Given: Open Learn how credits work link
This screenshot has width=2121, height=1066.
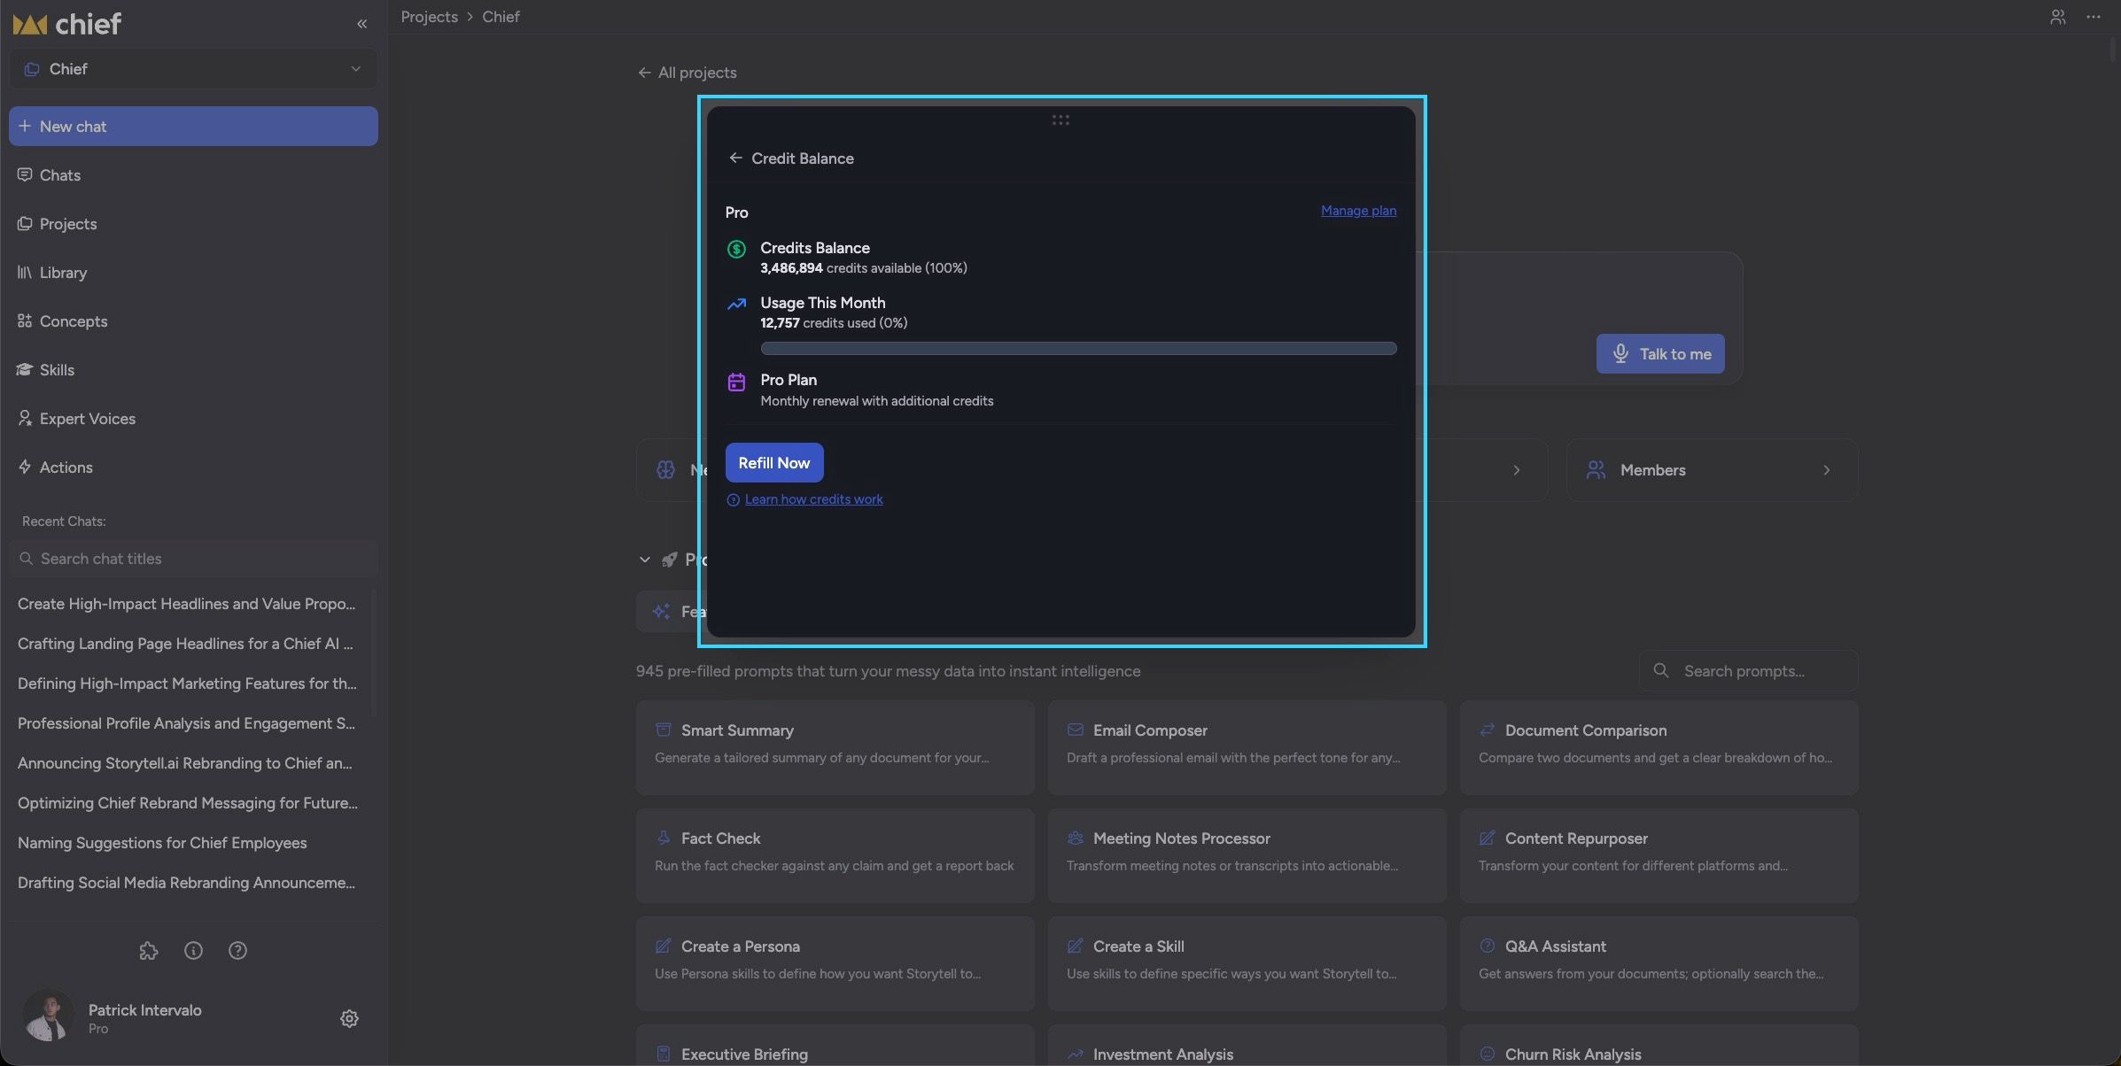Looking at the screenshot, I should [x=813, y=499].
